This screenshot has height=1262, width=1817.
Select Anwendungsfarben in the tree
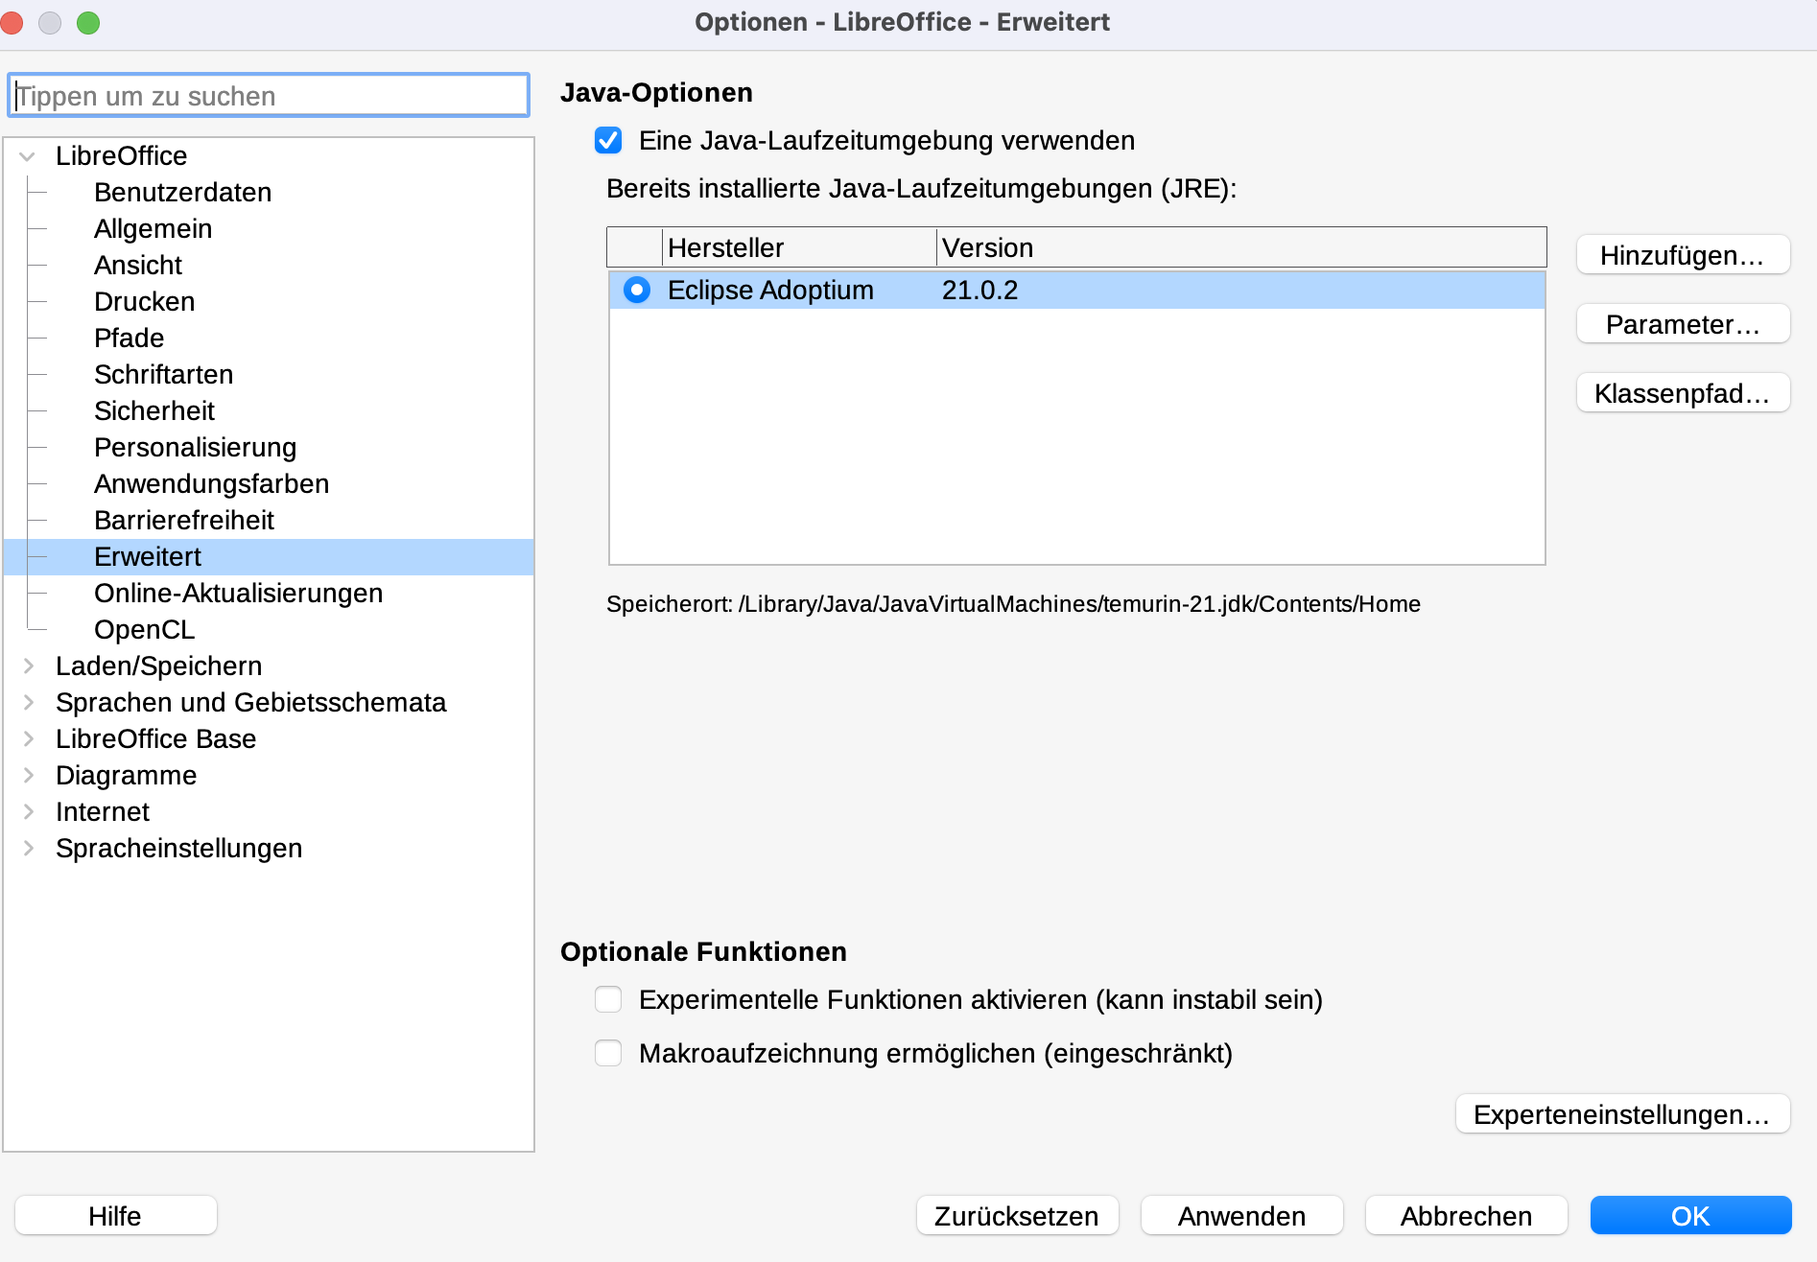point(211,484)
